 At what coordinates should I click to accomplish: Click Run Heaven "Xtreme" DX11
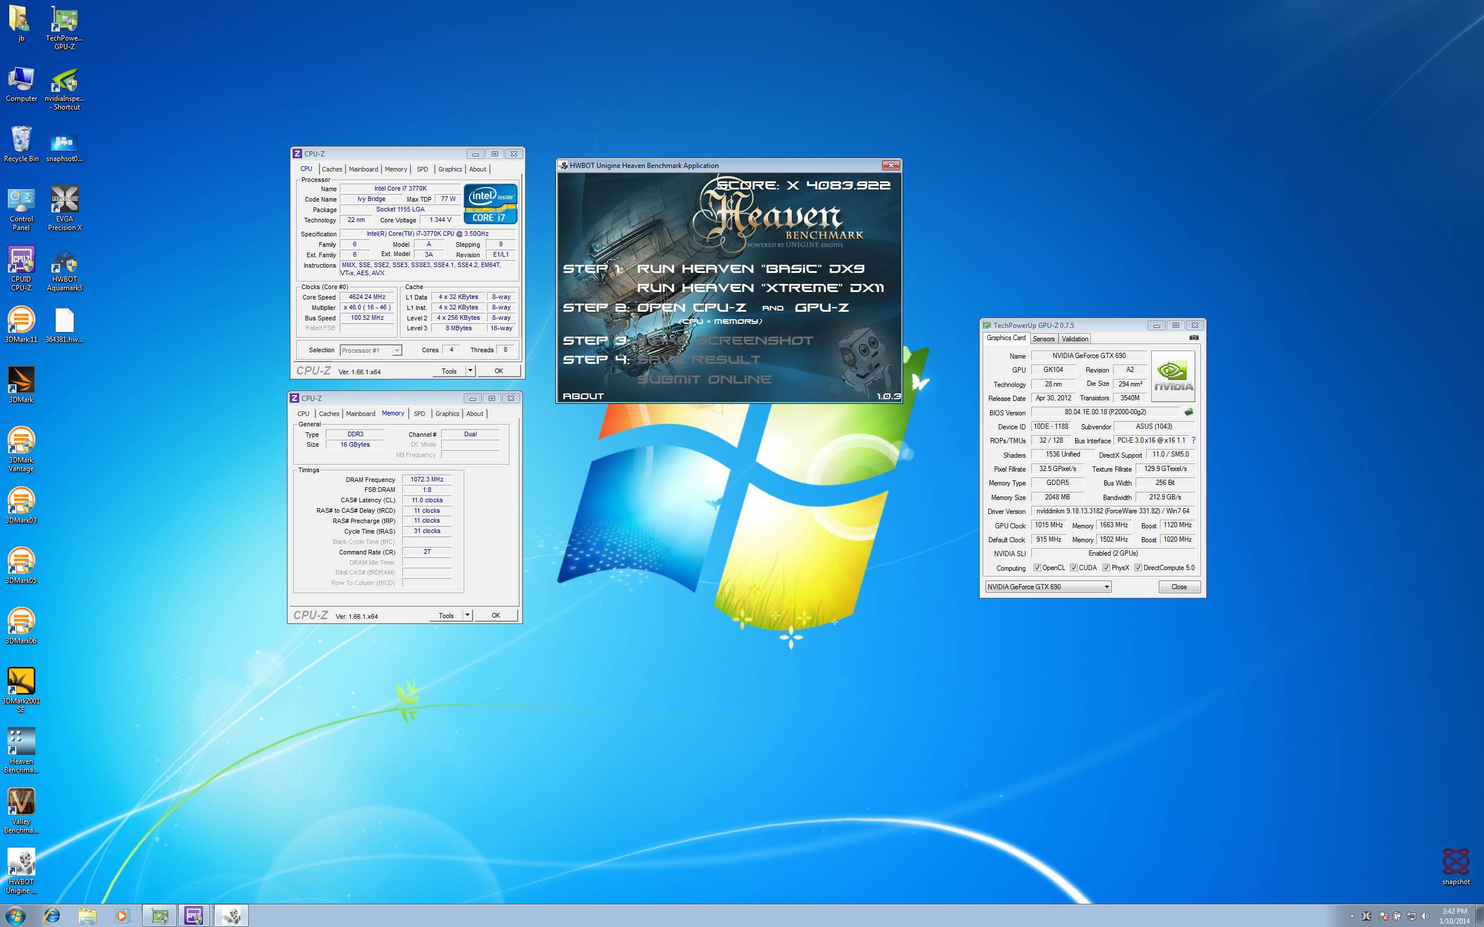click(761, 287)
